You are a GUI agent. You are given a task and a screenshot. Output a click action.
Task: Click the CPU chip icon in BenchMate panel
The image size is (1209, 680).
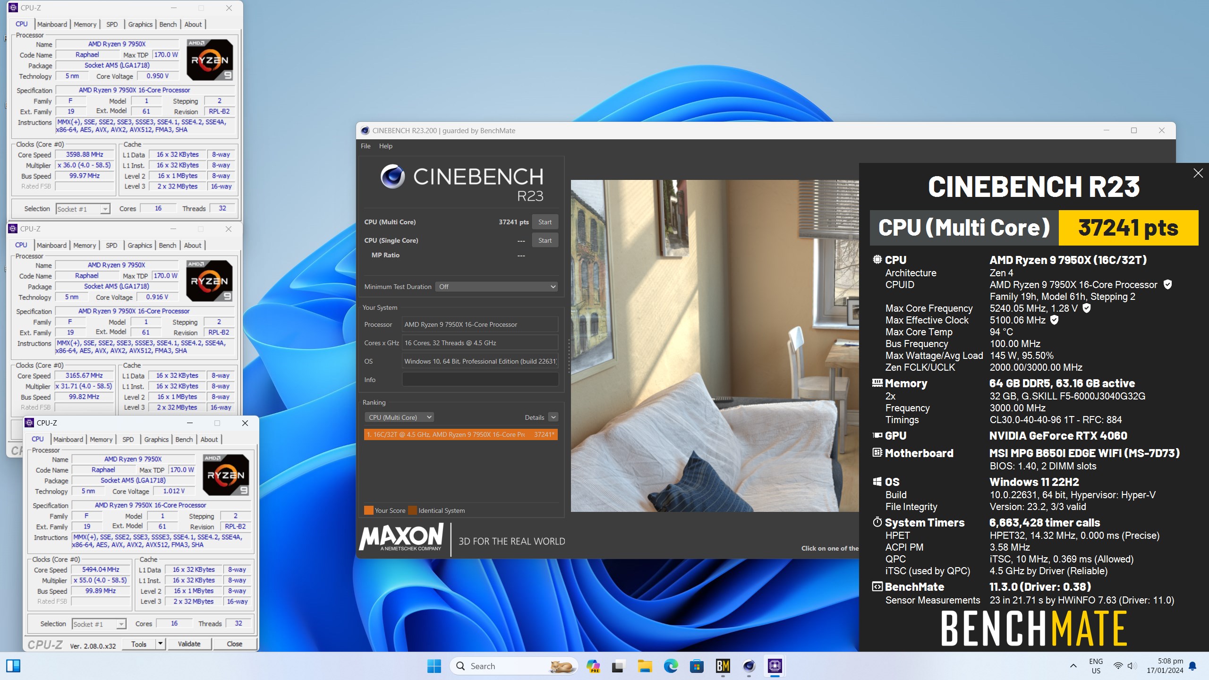coord(877,259)
